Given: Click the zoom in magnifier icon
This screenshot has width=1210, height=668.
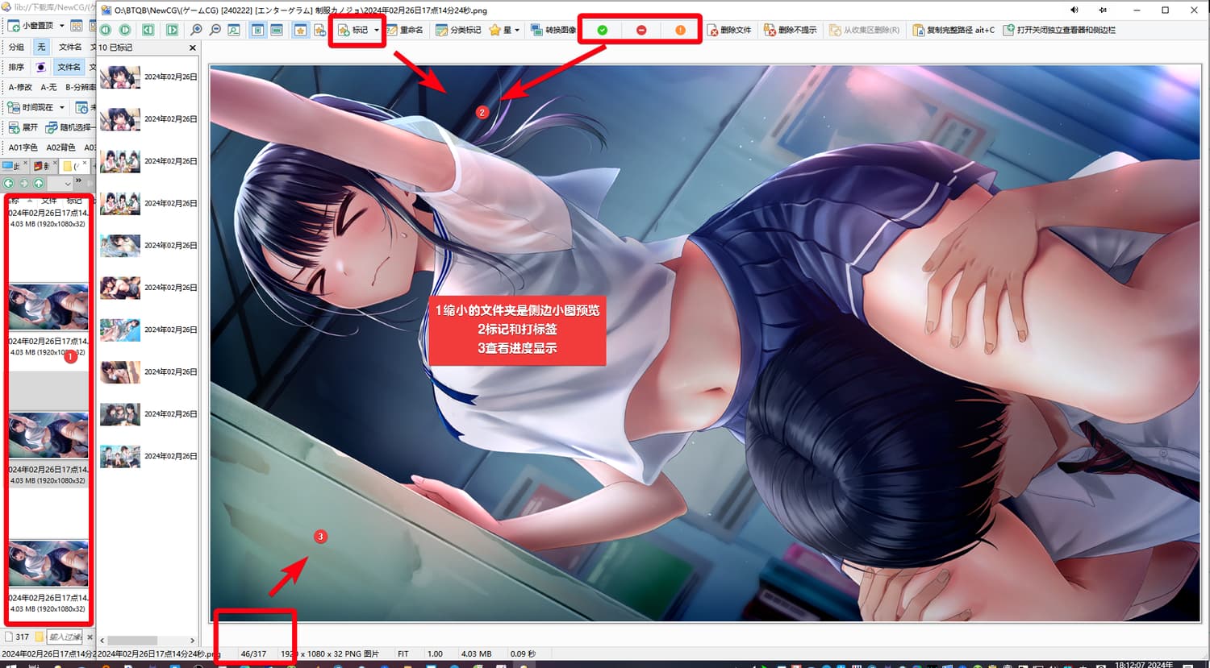Looking at the screenshot, I should coord(196,30).
